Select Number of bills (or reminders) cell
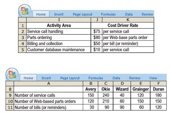Screen dimensions: 171x113 [49, 107]
